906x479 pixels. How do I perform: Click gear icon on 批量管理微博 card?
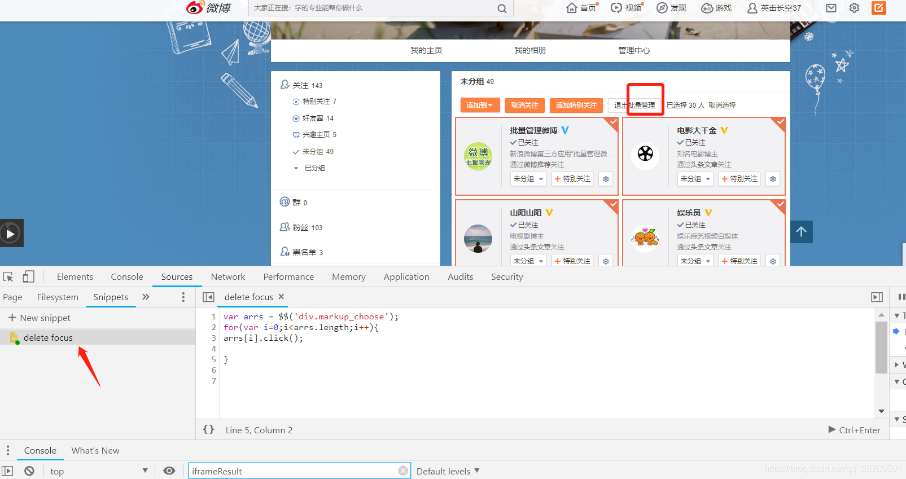point(606,179)
